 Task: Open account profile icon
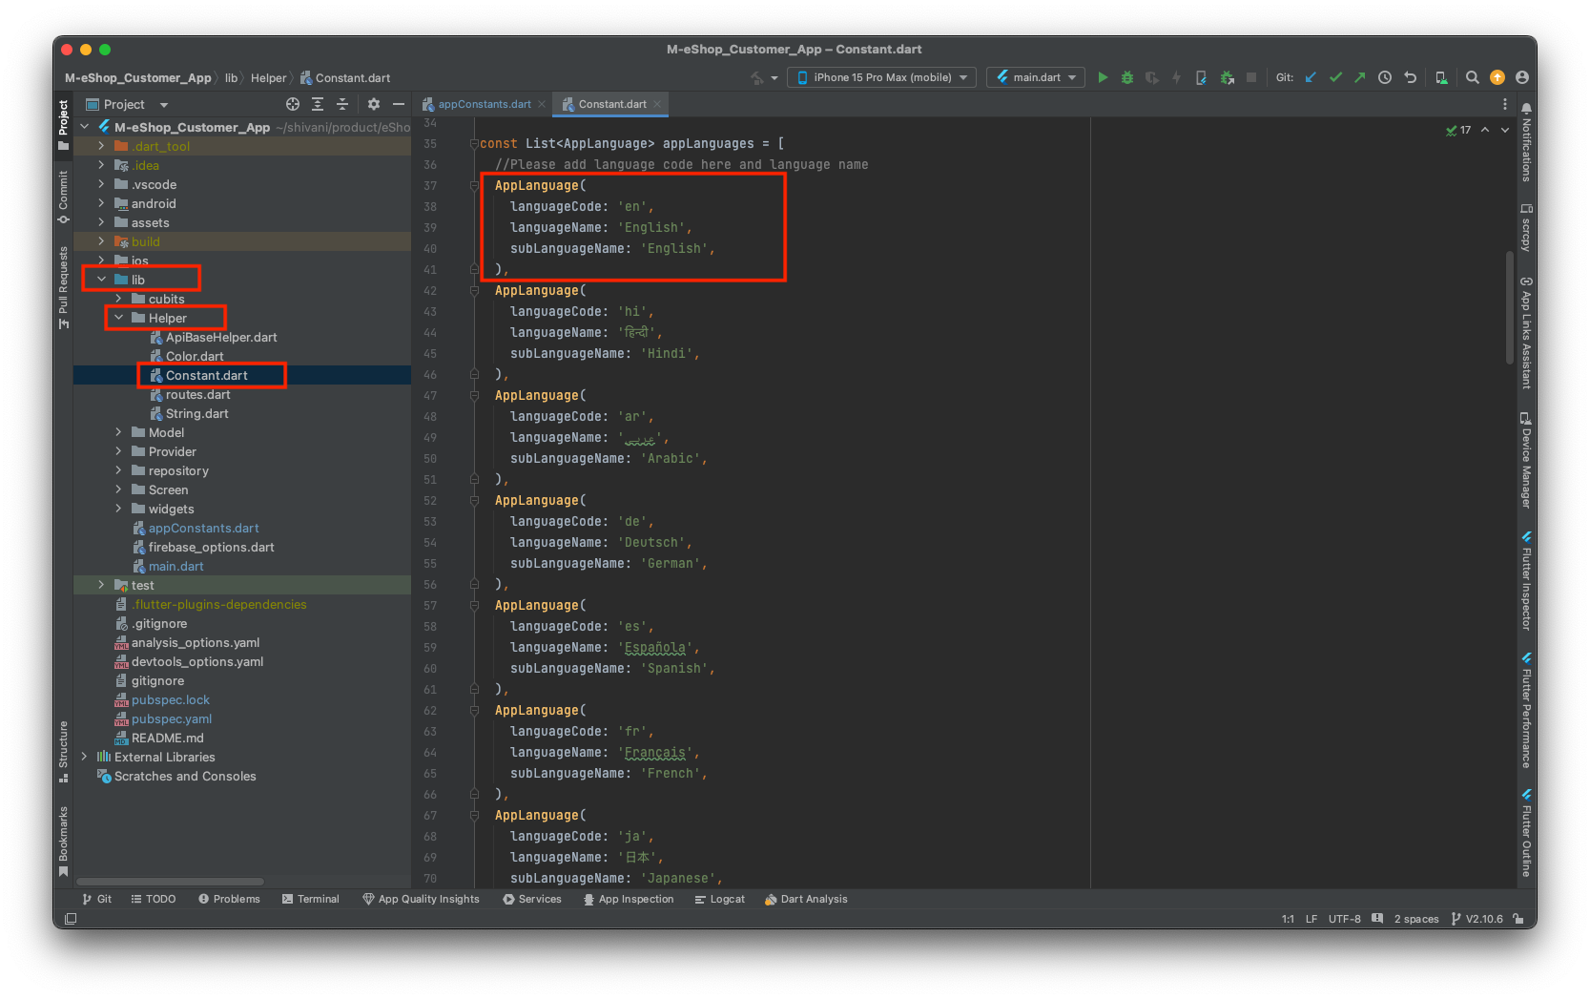tap(1522, 77)
